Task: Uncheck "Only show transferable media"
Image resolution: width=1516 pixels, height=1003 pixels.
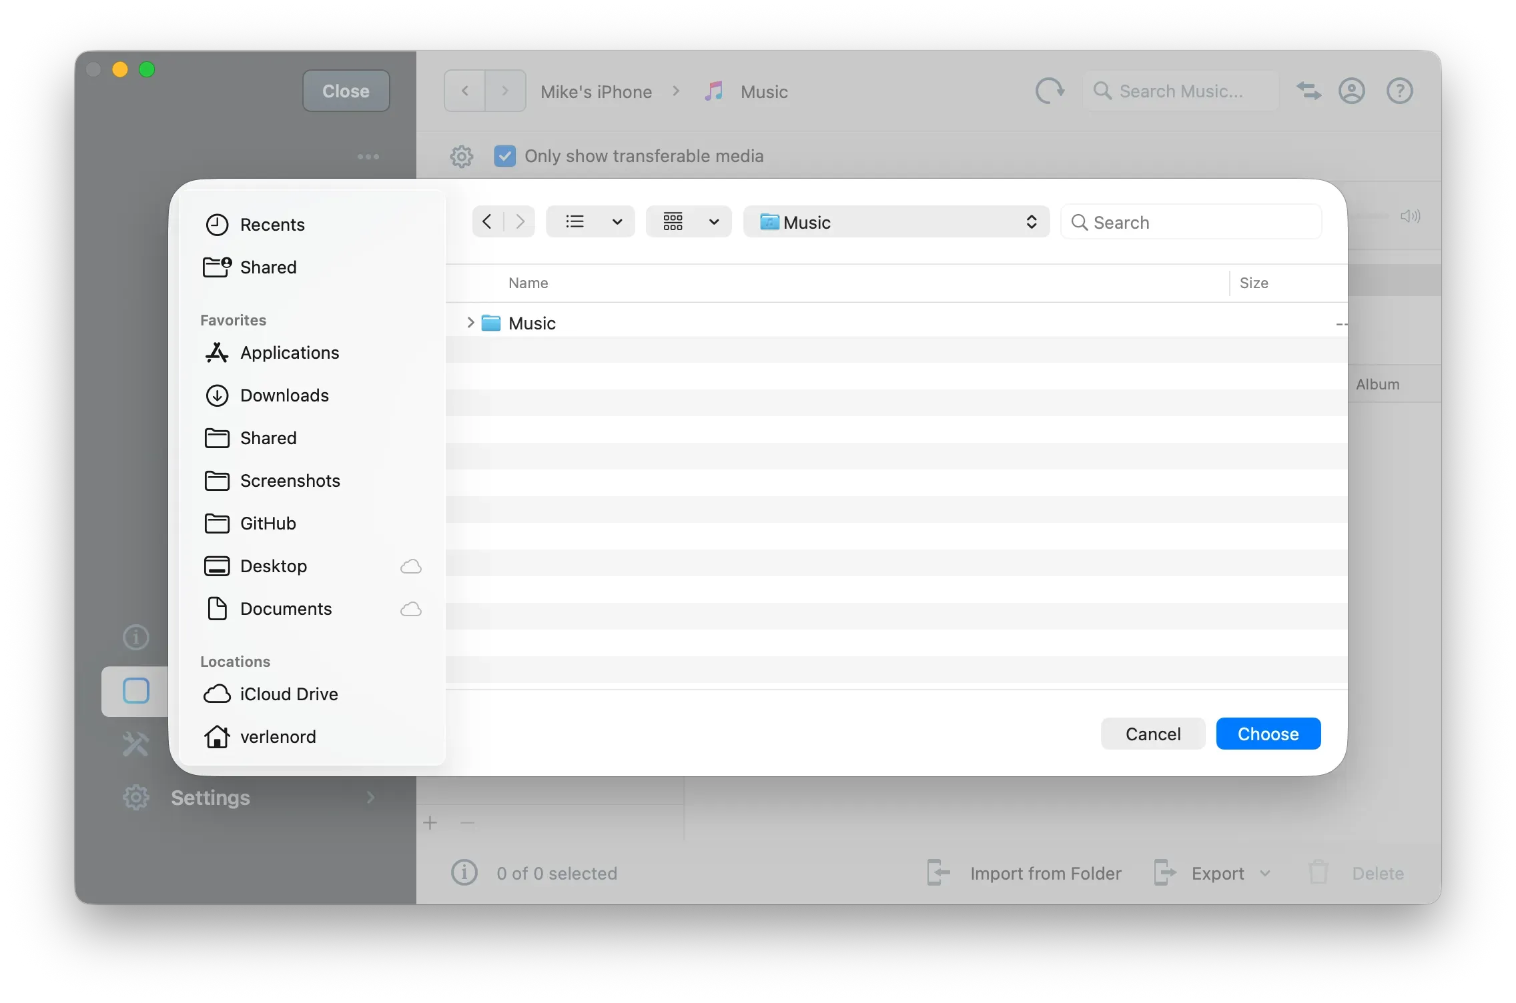Action: click(505, 156)
